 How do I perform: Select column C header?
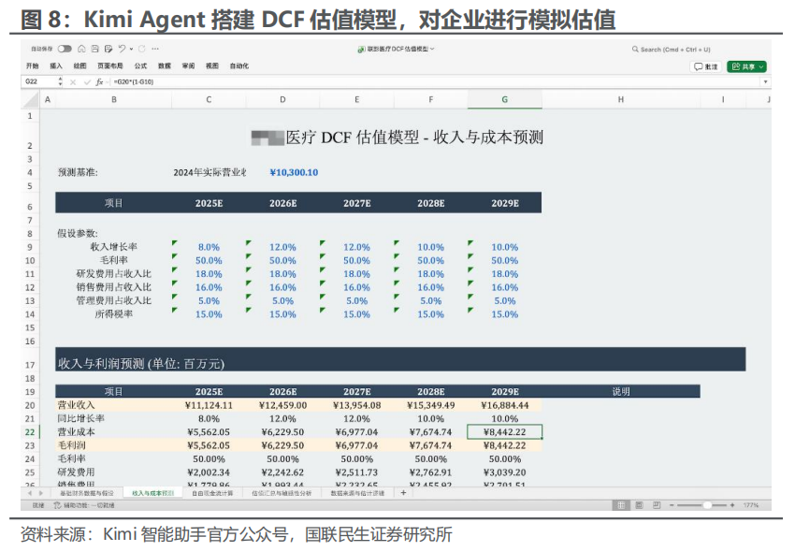click(209, 100)
